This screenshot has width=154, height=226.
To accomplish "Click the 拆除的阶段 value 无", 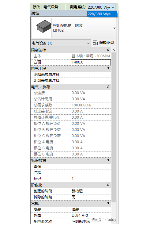I will [x=91, y=197].
